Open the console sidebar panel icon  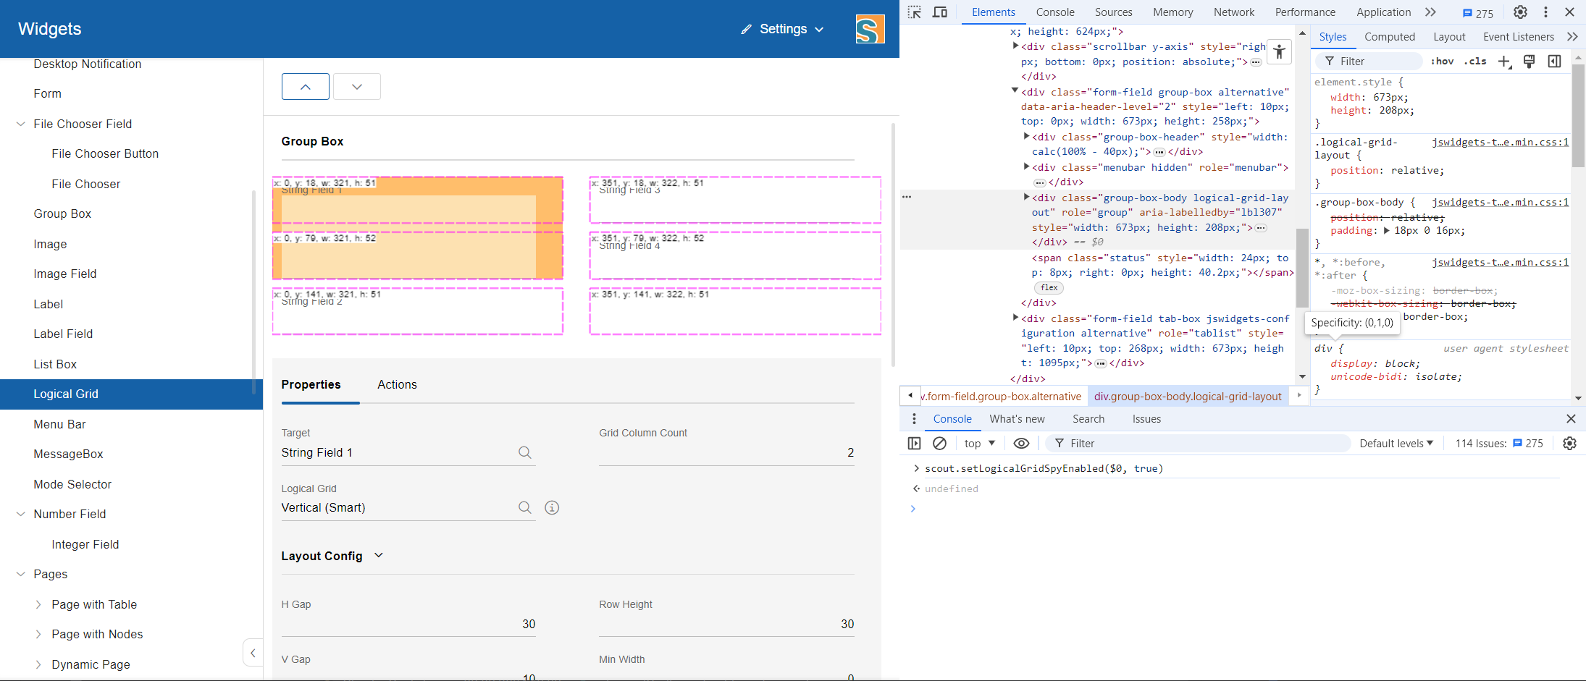914,444
